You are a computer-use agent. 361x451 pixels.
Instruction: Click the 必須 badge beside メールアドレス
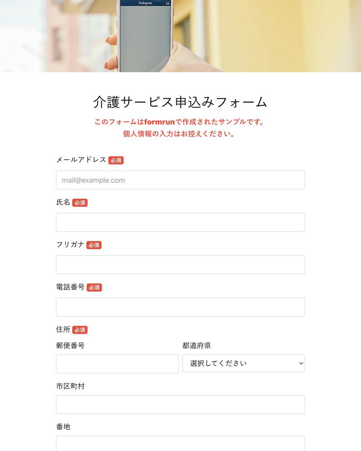pos(116,160)
